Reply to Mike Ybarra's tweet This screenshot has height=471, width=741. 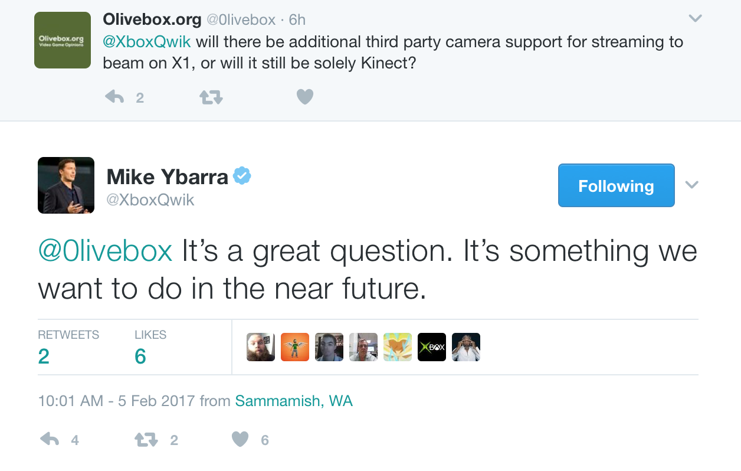tap(50, 439)
